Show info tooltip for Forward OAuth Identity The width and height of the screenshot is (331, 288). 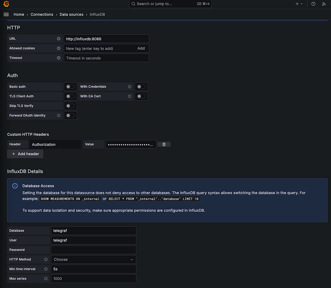pyautogui.click(x=59, y=115)
